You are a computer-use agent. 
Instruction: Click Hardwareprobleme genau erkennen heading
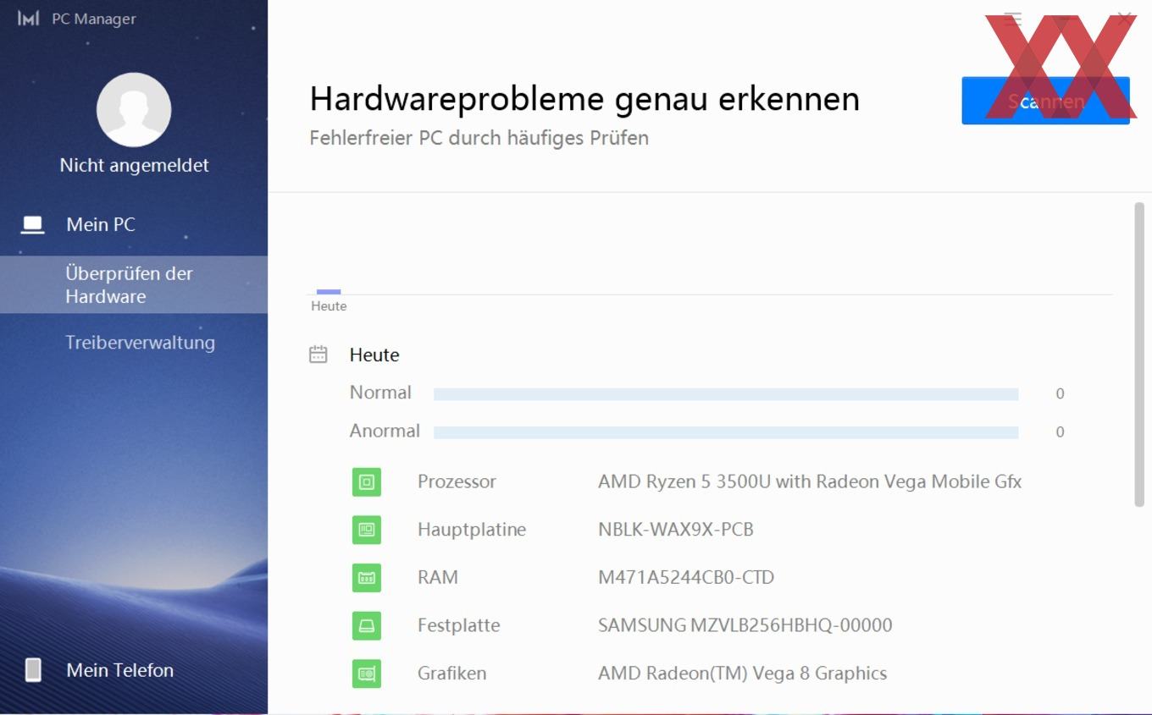[x=584, y=99]
